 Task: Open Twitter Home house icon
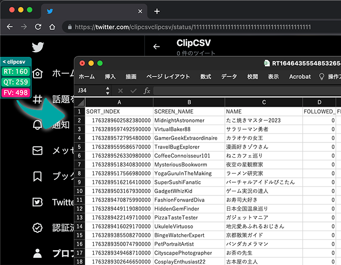click(38, 73)
